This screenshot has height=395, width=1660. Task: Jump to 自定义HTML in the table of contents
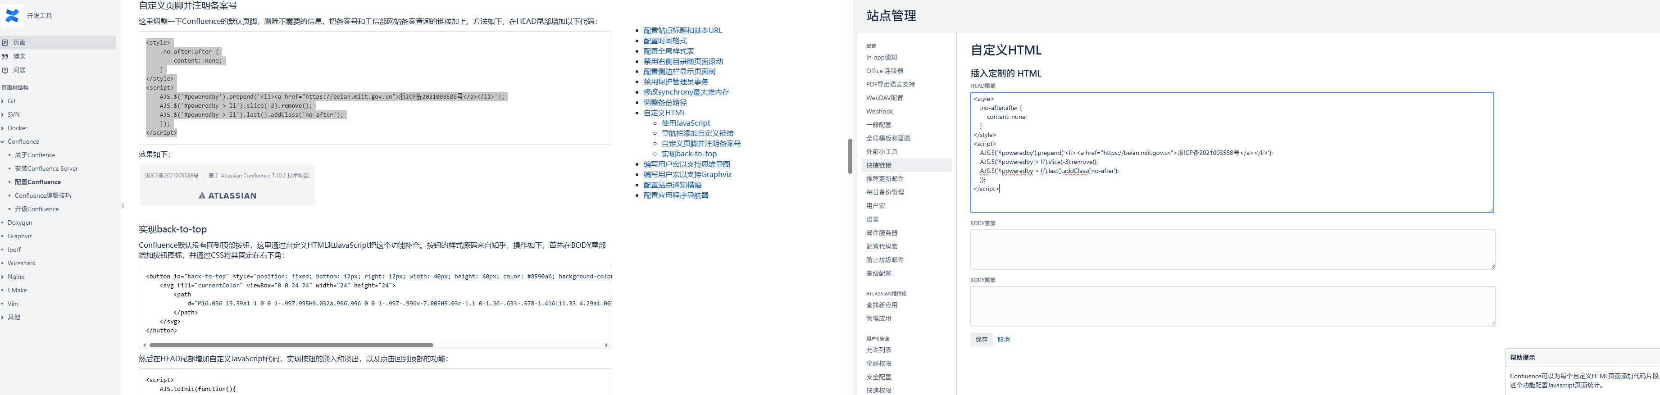[x=664, y=113]
